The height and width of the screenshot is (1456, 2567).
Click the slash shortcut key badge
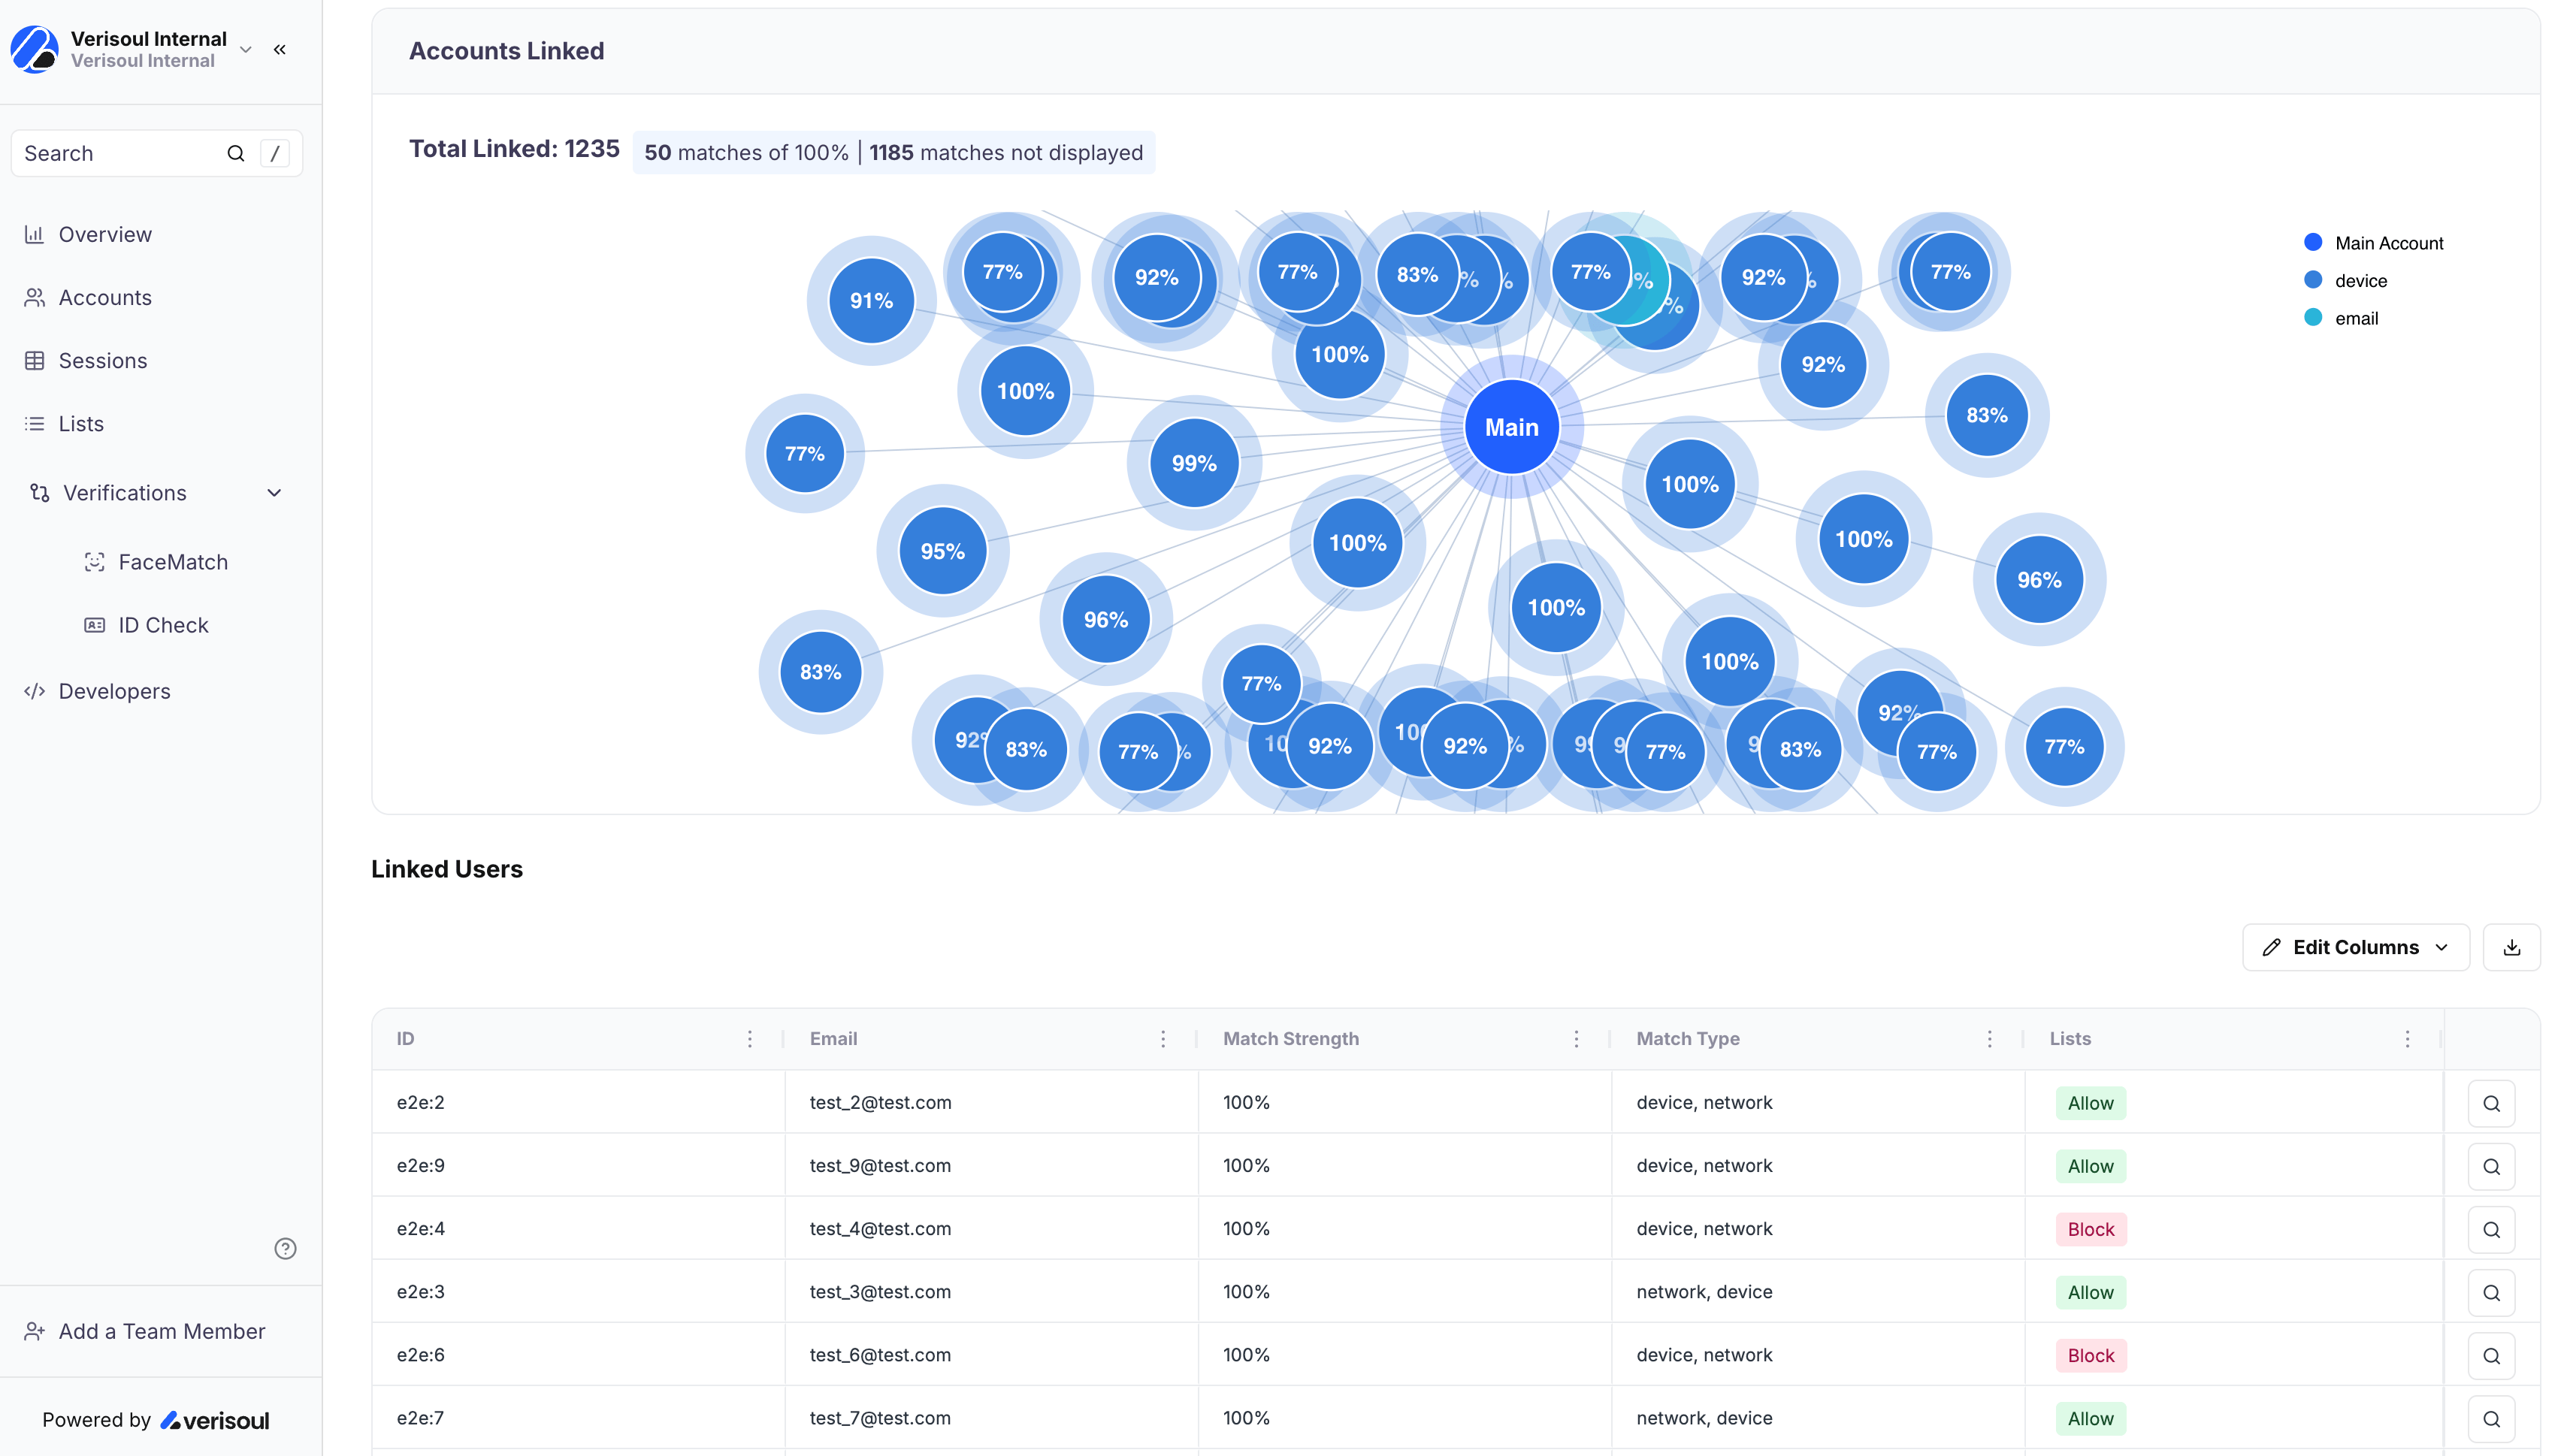point(275,153)
